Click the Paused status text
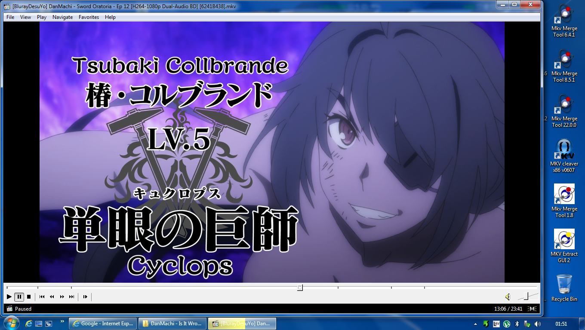 tap(23, 309)
